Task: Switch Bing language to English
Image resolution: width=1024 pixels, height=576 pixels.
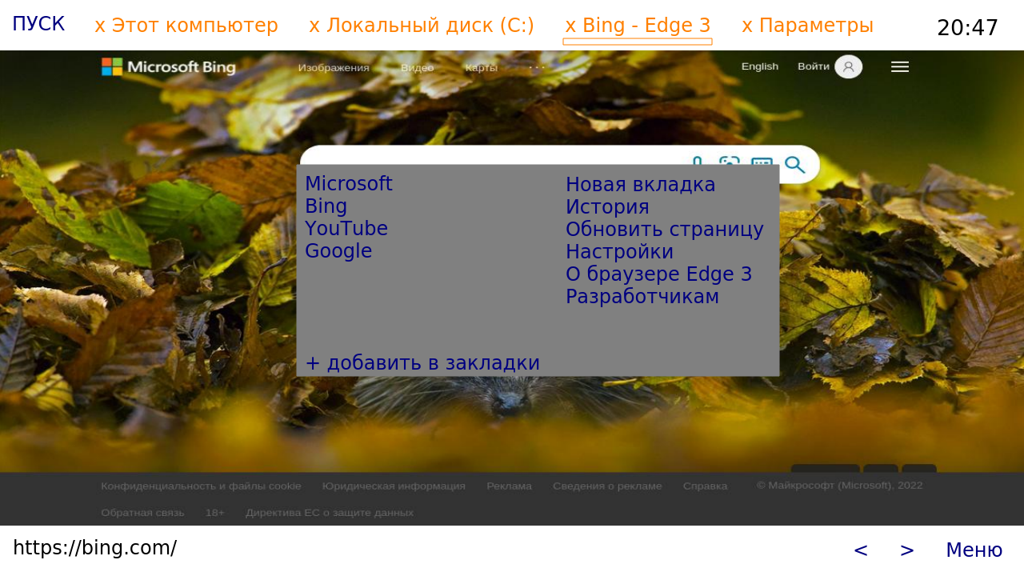Action: click(x=760, y=66)
